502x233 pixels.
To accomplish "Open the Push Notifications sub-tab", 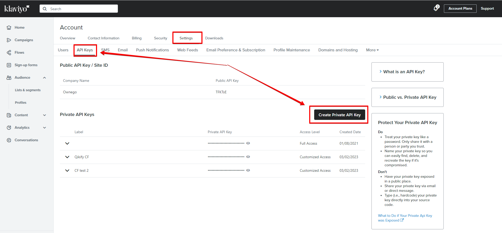I will point(153,50).
